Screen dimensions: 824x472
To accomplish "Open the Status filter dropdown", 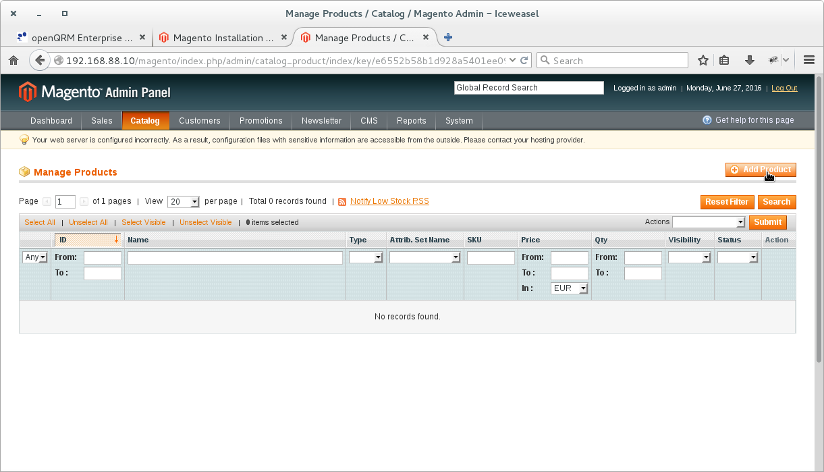I will point(738,257).
